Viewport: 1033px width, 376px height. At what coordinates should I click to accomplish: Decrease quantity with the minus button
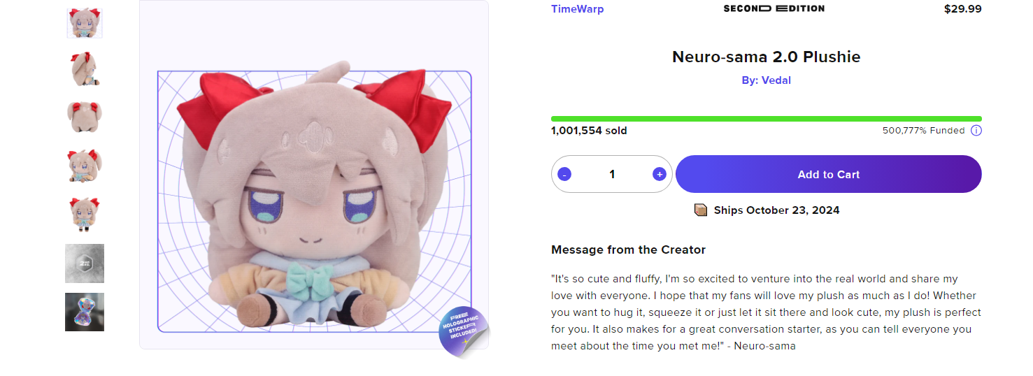564,174
